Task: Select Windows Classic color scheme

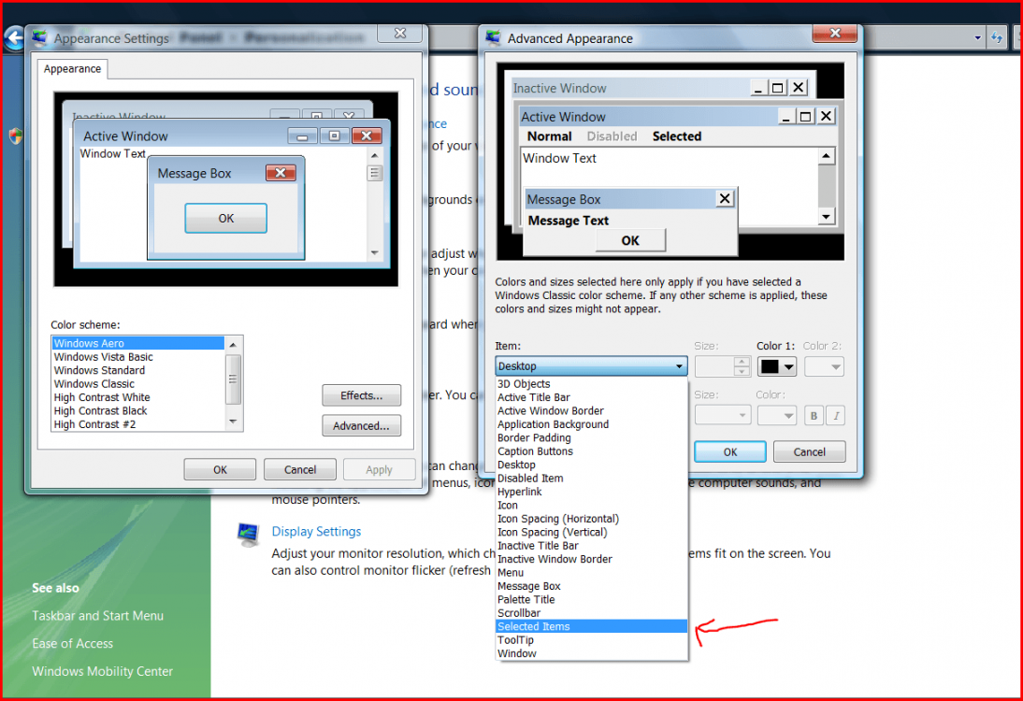Action: point(137,384)
